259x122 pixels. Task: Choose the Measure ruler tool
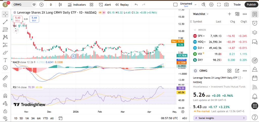coord(5,78)
